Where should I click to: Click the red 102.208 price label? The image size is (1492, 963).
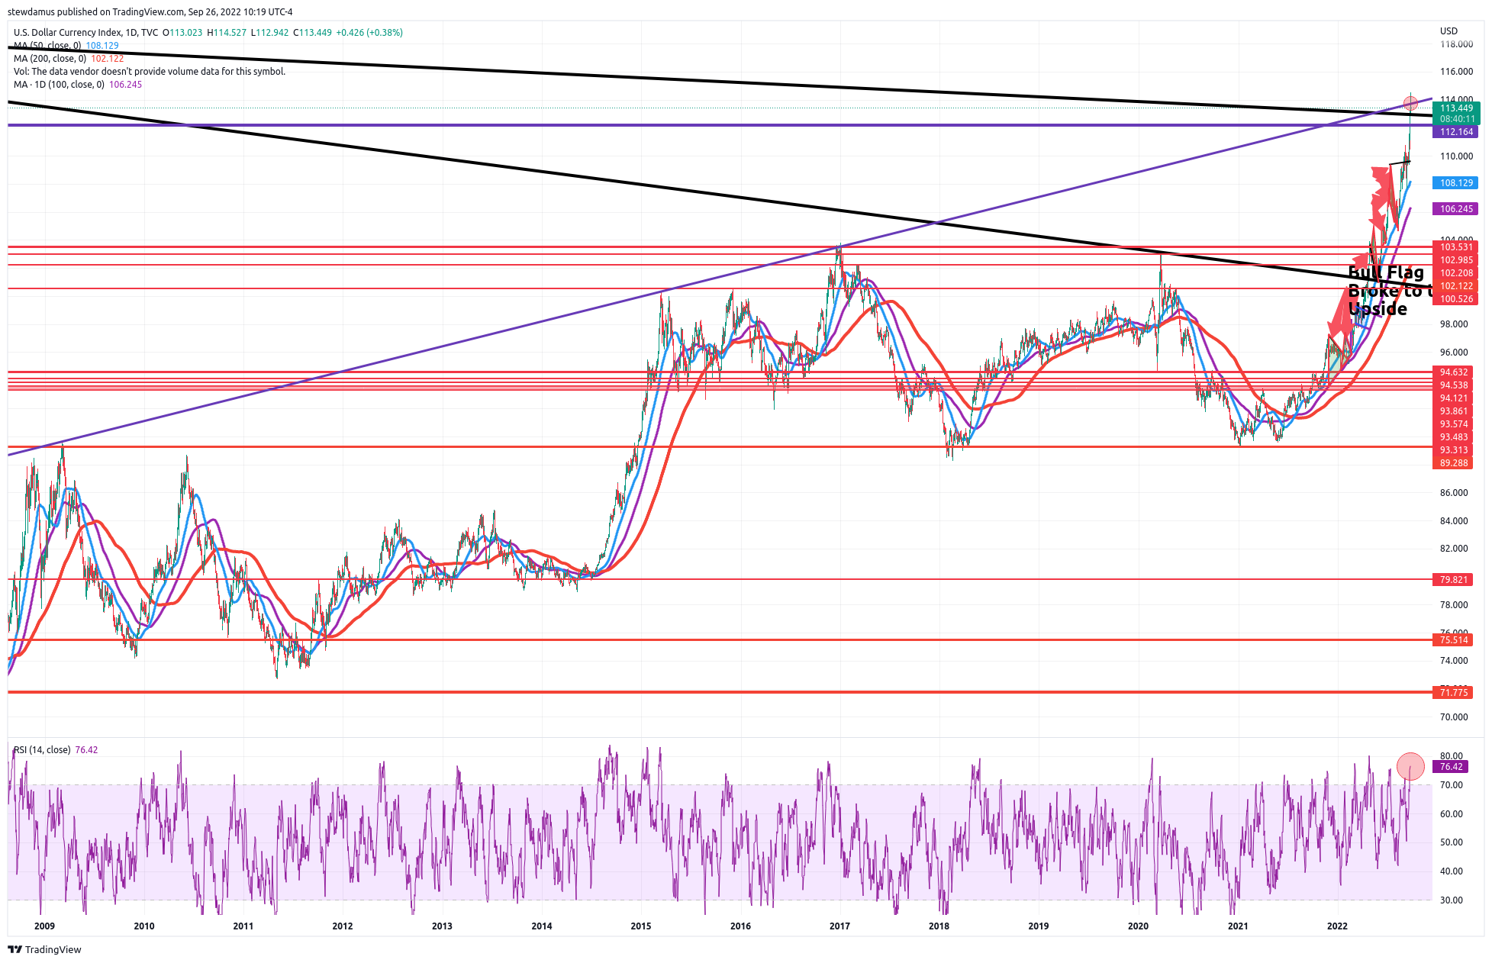click(1456, 273)
